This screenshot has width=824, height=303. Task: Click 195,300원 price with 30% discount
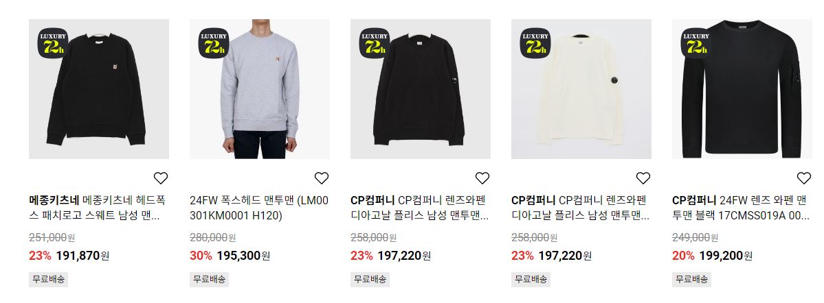pyautogui.click(x=243, y=256)
